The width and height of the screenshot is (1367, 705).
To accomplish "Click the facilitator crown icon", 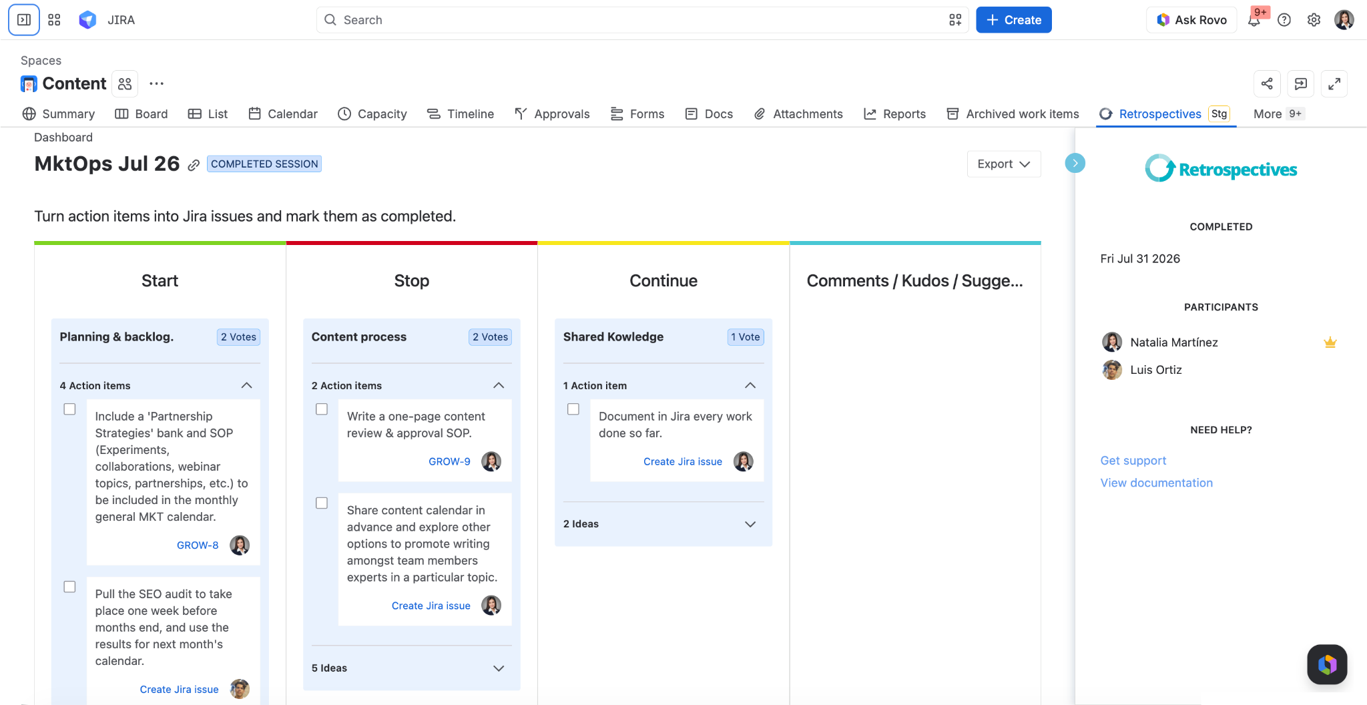I will 1330,342.
